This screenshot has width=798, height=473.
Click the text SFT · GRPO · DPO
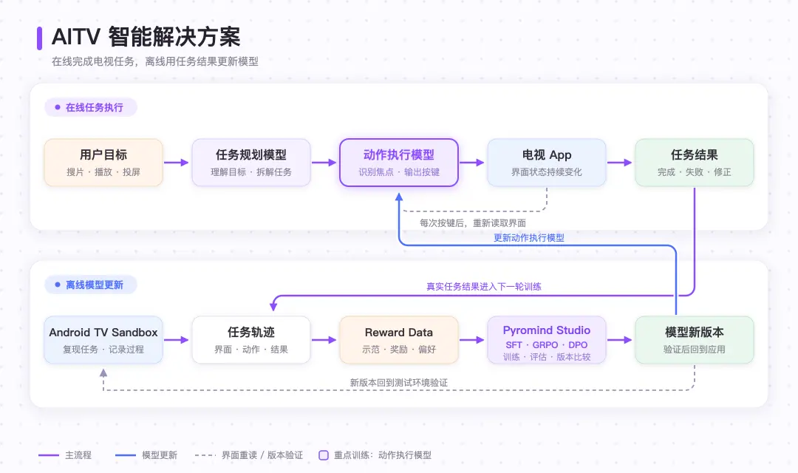[x=547, y=344]
